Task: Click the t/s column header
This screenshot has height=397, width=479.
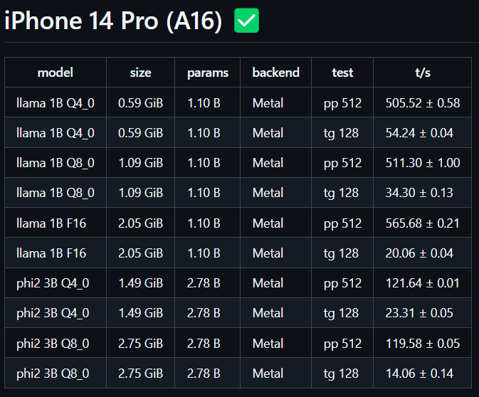Action: coord(423,73)
